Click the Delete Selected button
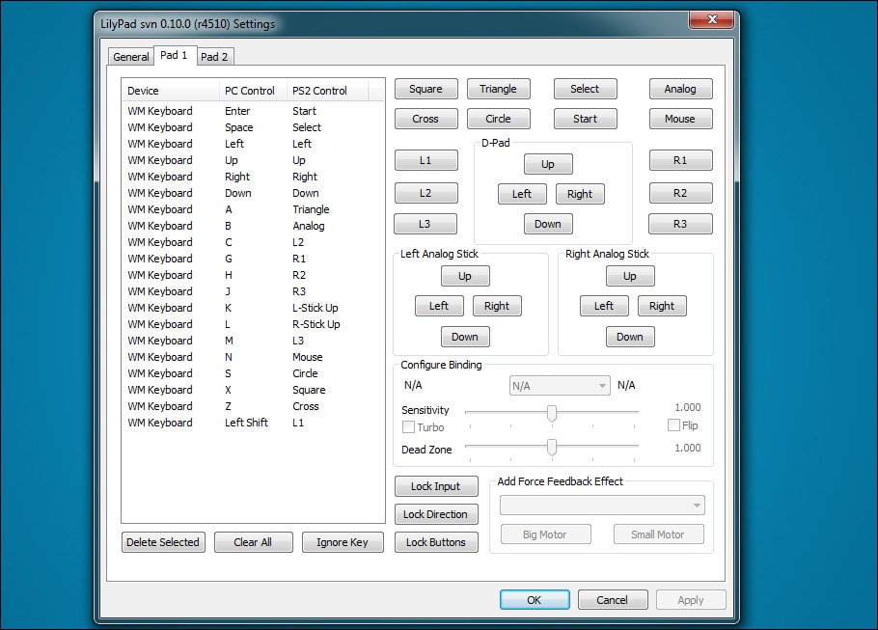 coord(163,542)
